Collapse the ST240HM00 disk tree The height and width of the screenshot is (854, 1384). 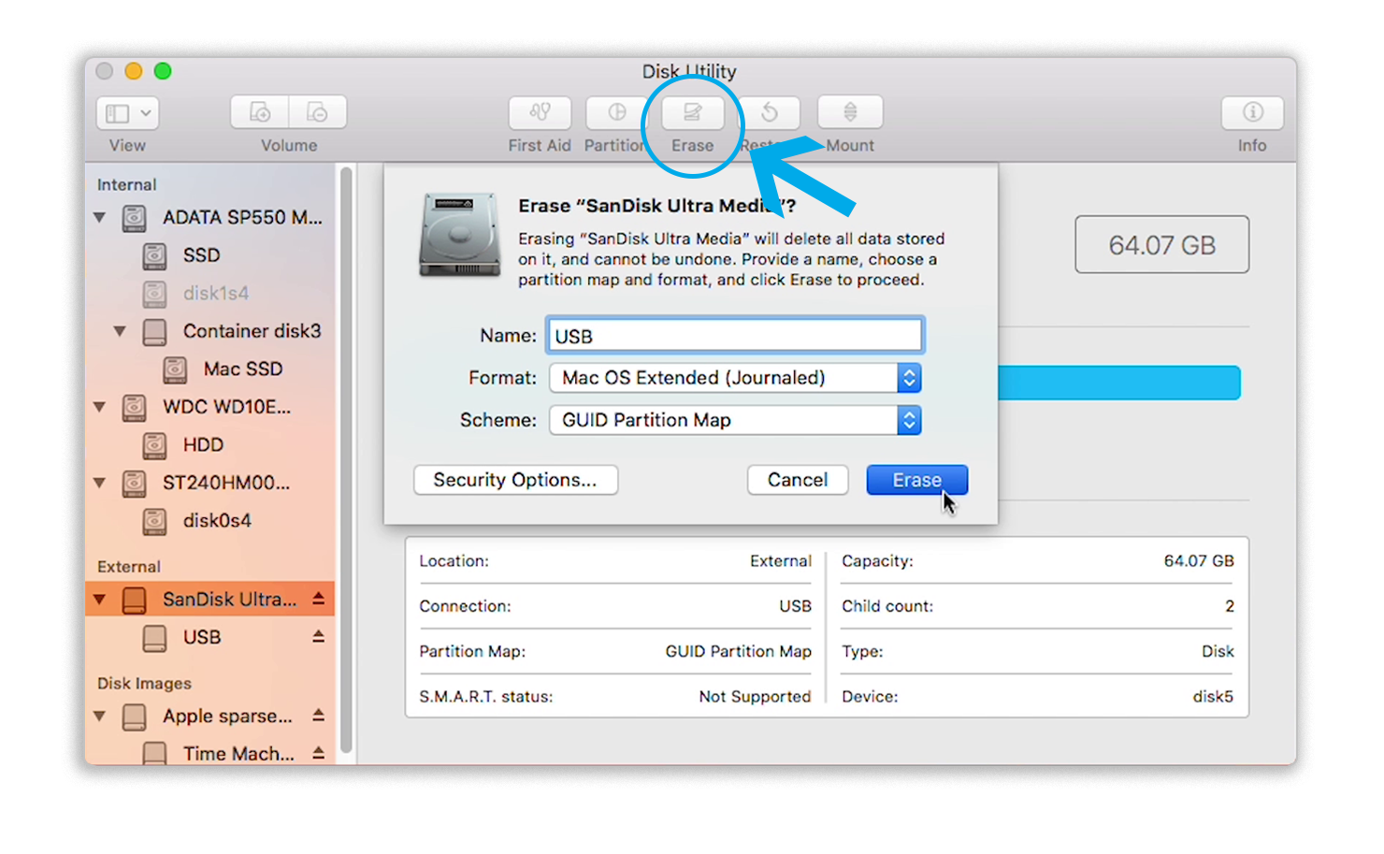pyautogui.click(x=99, y=483)
